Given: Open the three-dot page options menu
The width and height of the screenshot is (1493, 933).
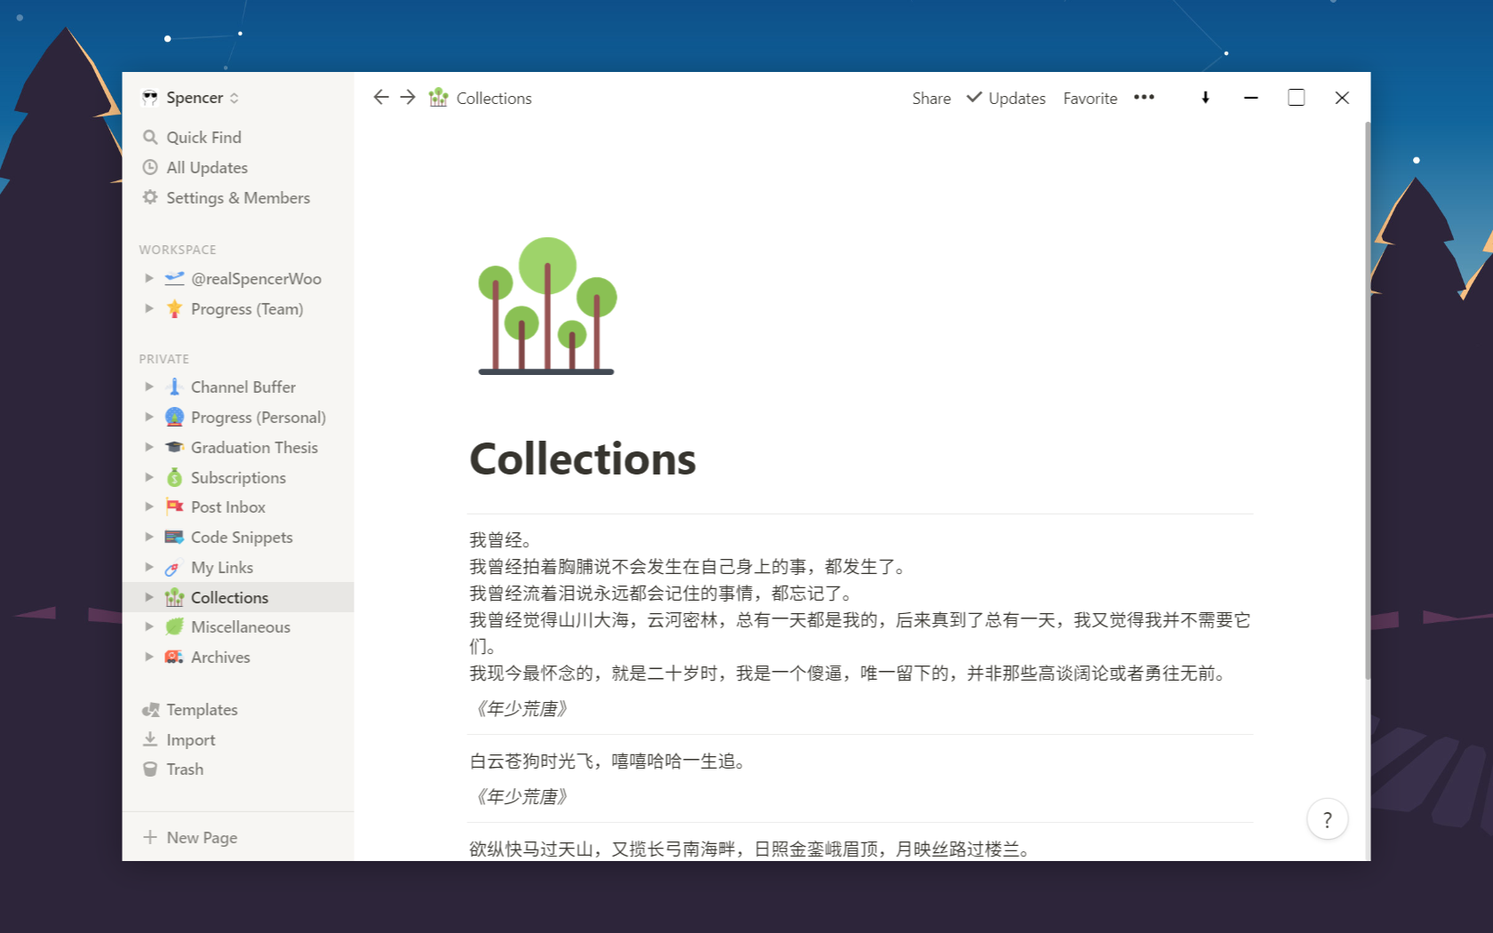Looking at the screenshot, I should [x=1144, y=97].
